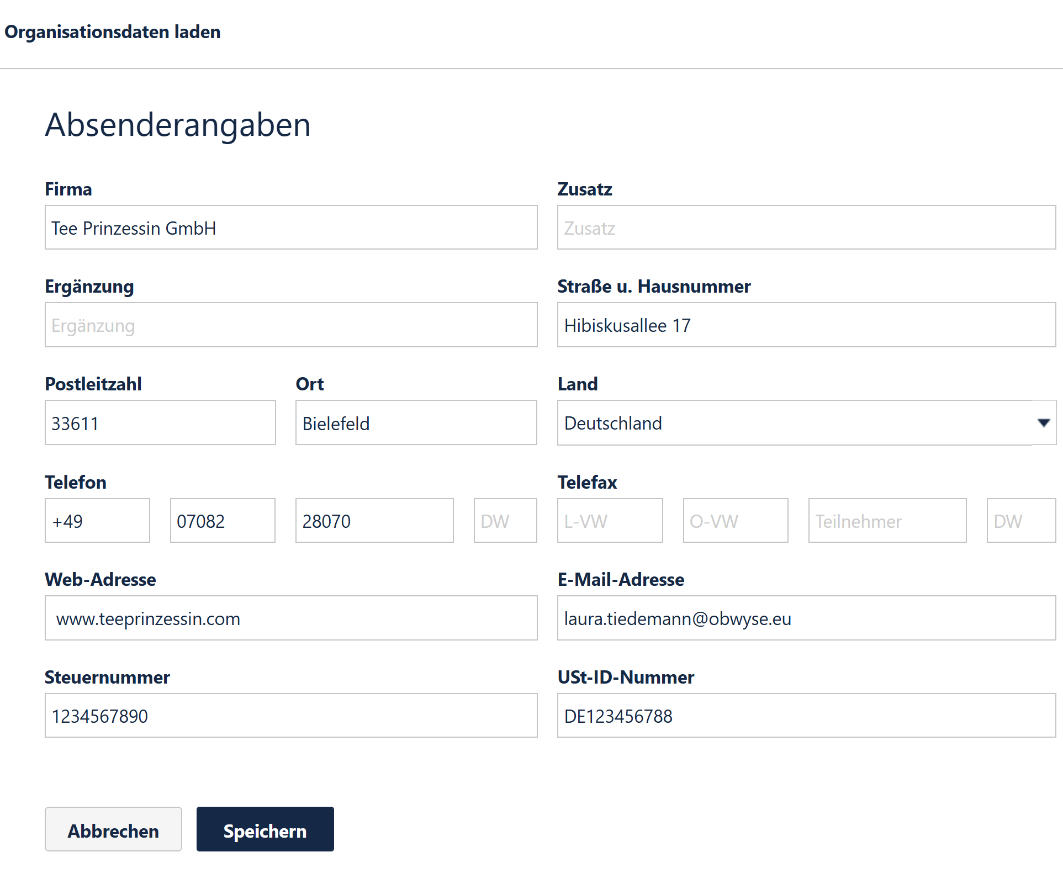Click the Telefax L-VW field
1063x889 pixels.
click(610, 520)
